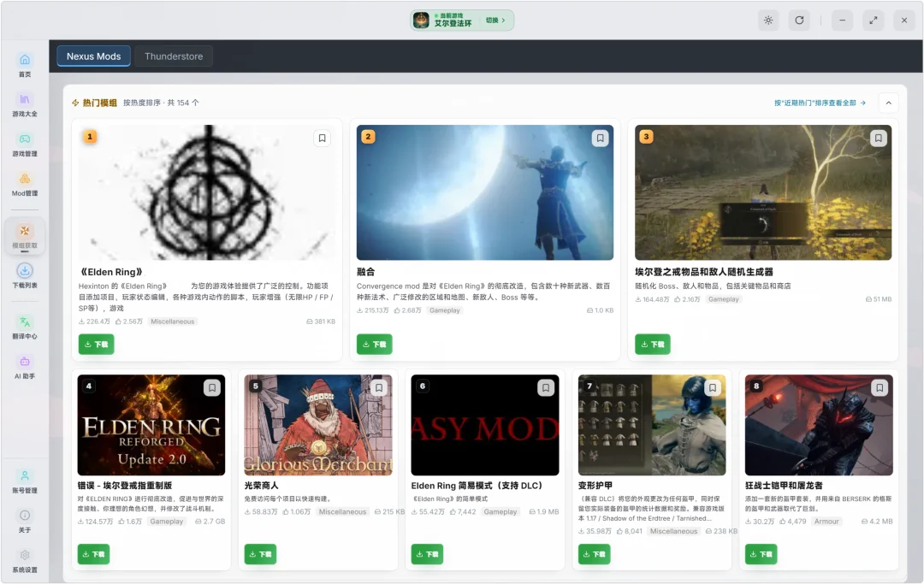This screenshot has height=584, width=924.
Task: Click the expand fullscreen arrows icon
Action: 874,20
